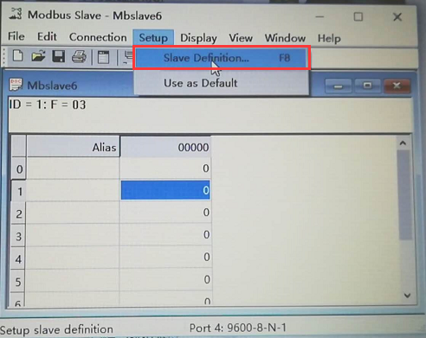The width and height of the screenshot is (426, 338).
Task: Open the Connection menu
Action: tap(98, 37)
